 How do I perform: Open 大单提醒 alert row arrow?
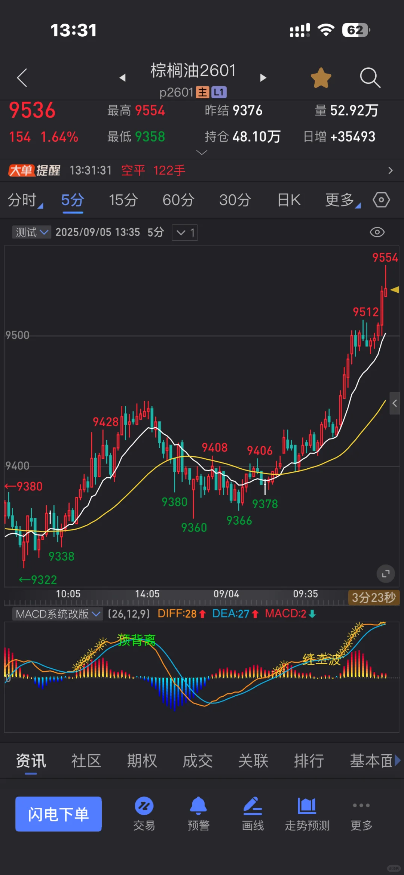[x=391, y=170]
